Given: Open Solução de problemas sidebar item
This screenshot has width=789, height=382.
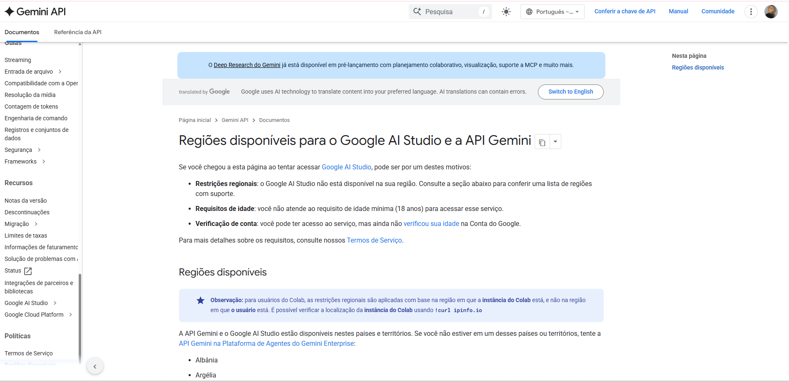Looking at the screenshot, I should pos(41,259).
